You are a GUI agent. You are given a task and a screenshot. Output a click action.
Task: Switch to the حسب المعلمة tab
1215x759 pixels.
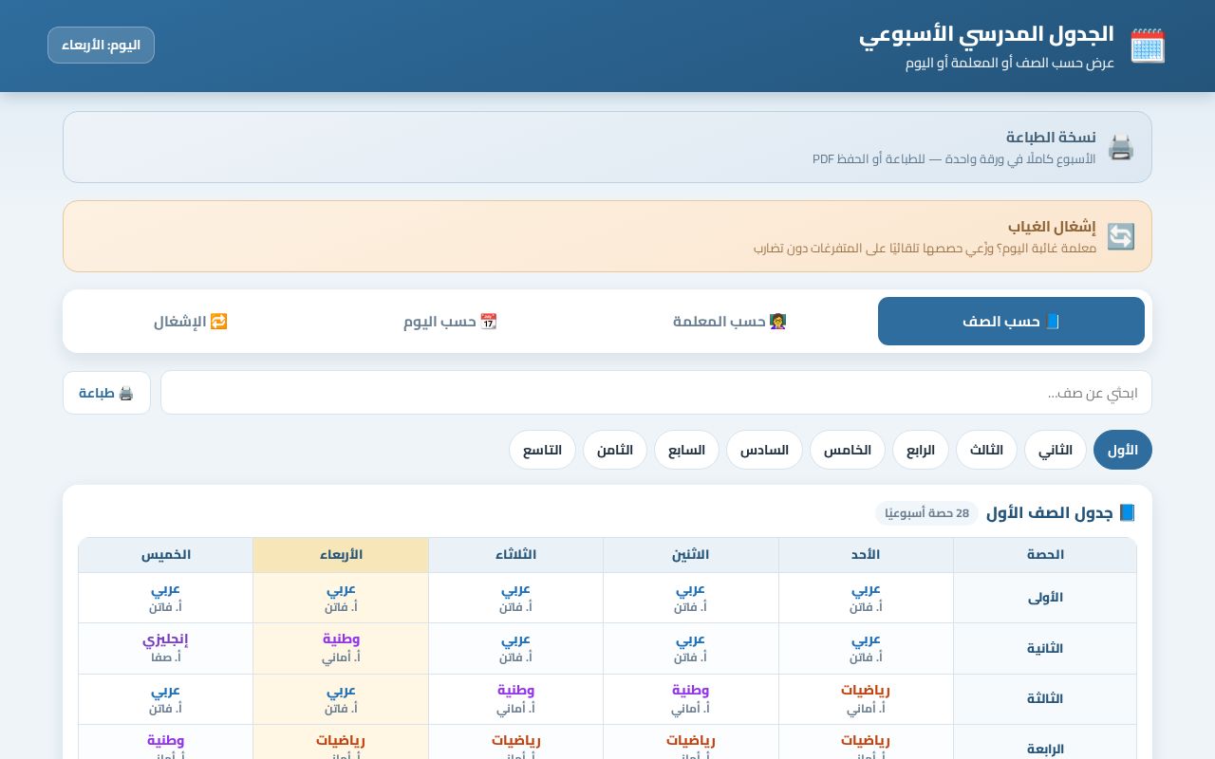pyautogui.click(x=730, y=322)
